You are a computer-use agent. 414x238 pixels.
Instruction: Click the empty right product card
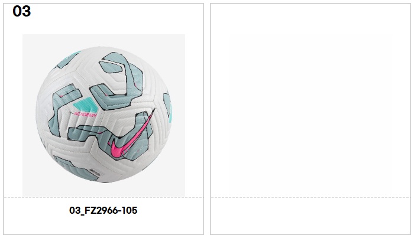pyautogui.click(x=310, y=119)
